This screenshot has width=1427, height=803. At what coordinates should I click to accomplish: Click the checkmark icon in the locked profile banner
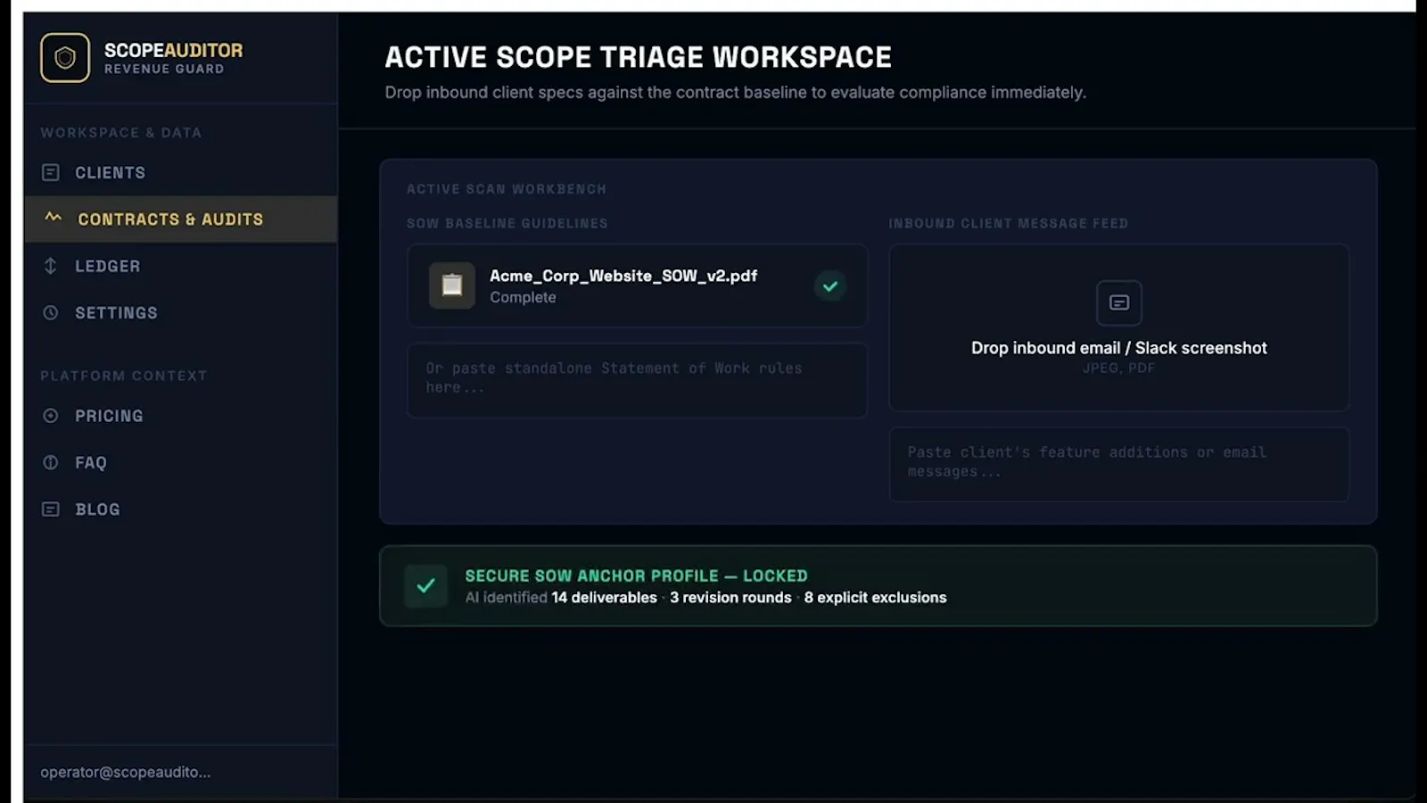425,586
